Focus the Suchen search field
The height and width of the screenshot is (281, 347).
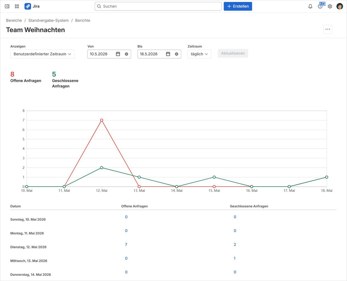(x=158, y=6)
